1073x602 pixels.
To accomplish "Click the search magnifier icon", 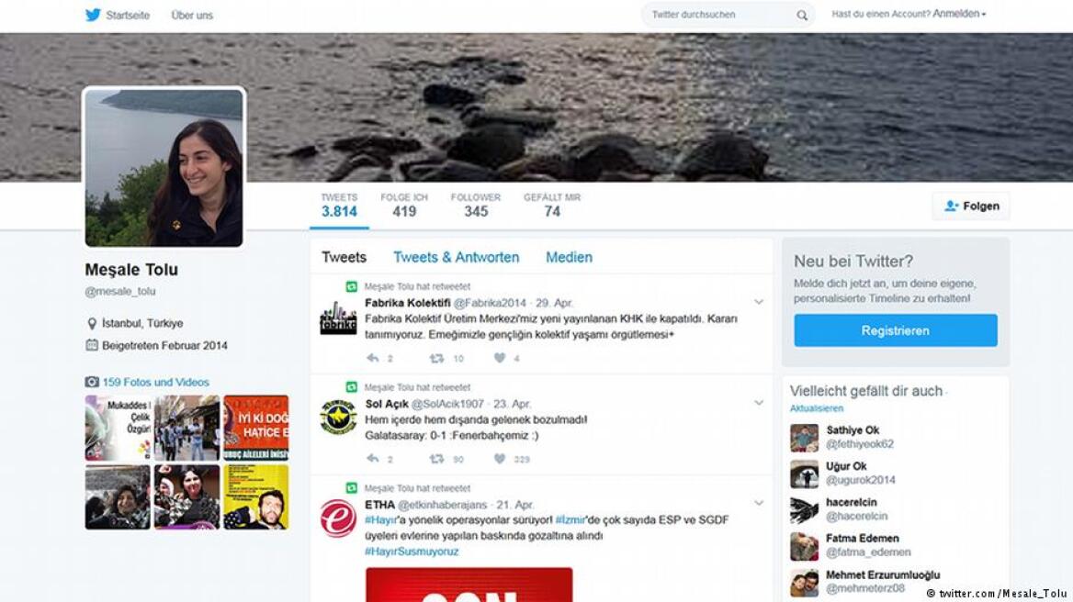I will pos(802,16).
